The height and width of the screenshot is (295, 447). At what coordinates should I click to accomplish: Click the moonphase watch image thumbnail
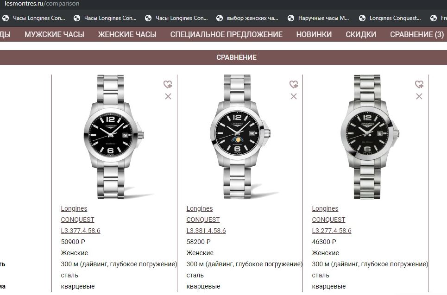click(239, 137)
